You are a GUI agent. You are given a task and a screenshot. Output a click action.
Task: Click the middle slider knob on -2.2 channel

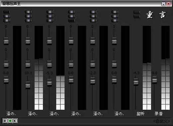tap(92, 64)
